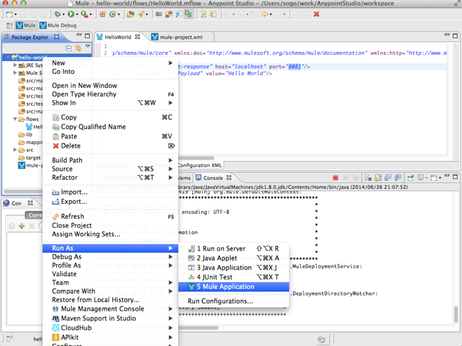Open the CloudHub submenu
The height and width of the screenshot is (346, 462).
click(x=110, y=328)
